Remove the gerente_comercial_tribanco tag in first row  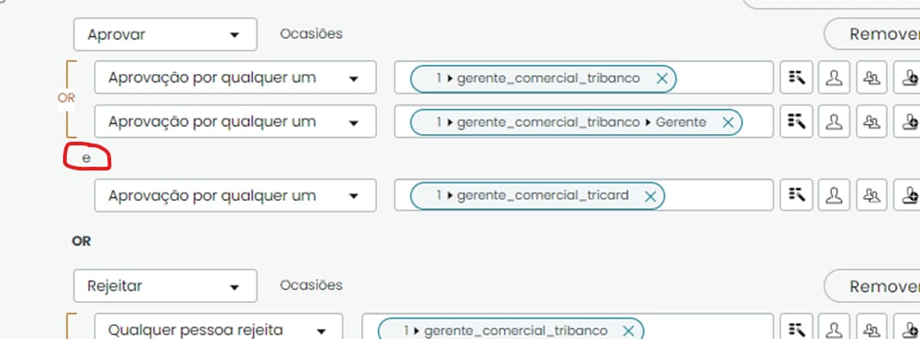tap(662, 79)
